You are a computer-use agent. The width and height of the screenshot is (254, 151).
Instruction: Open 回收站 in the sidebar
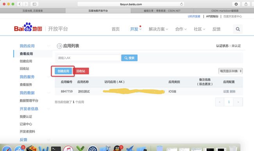24,68
